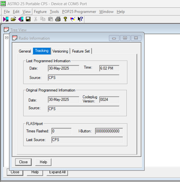Click the Codeplug Version field
The width and height of the screenshot is (180, 182).
point(109,100)
